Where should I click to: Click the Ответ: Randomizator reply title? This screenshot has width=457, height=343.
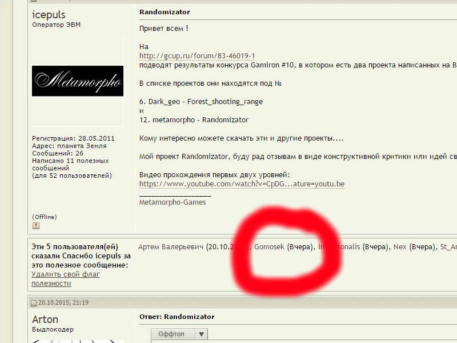177,317
